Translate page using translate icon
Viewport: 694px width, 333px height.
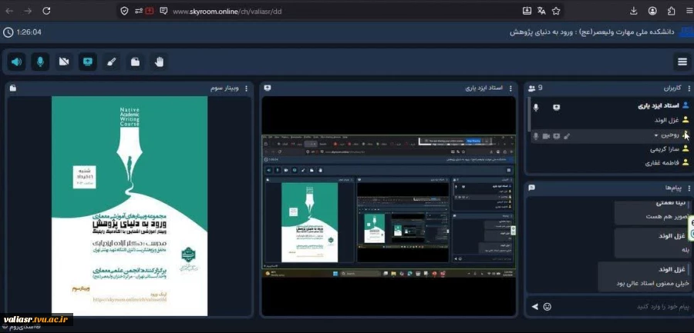coord(541,11)
